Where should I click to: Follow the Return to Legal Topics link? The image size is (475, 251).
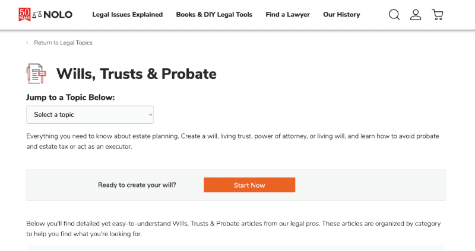click(63, 43)
